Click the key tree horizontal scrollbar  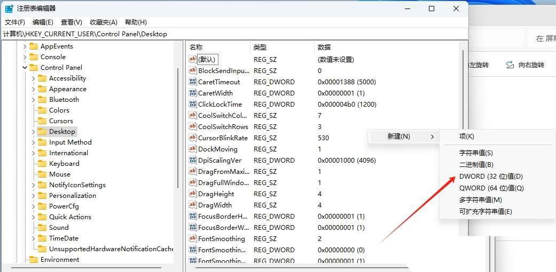[87, 268]
